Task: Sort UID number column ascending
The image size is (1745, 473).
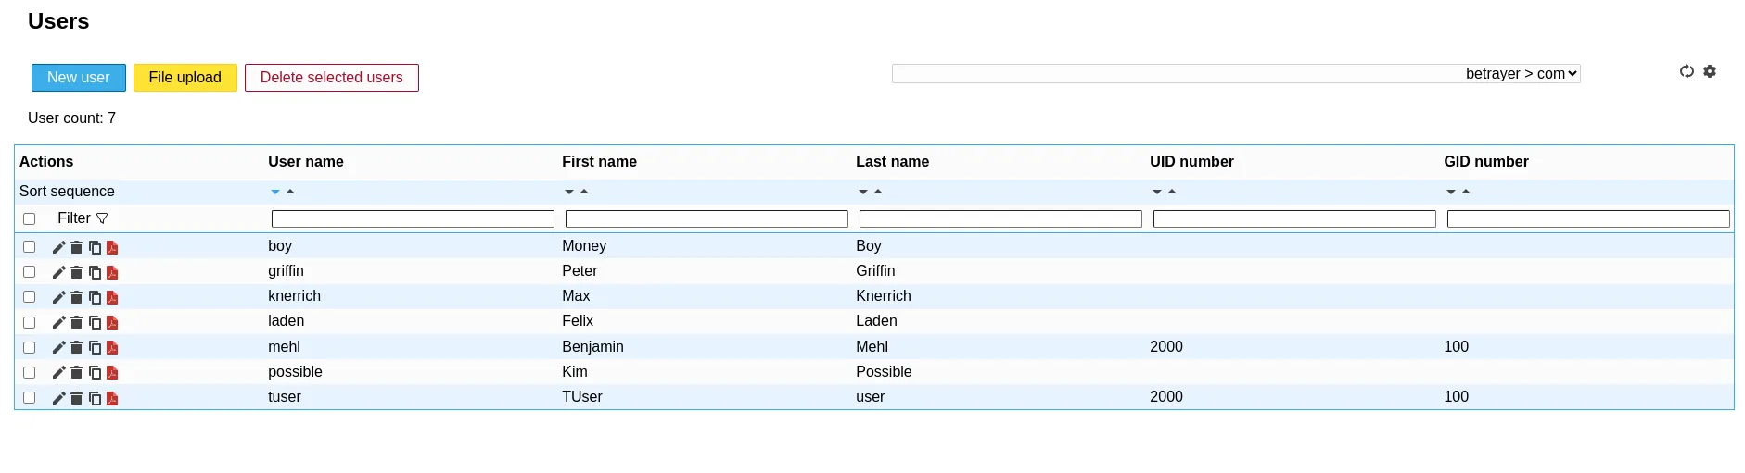Action: click(x=1172, y=192)
